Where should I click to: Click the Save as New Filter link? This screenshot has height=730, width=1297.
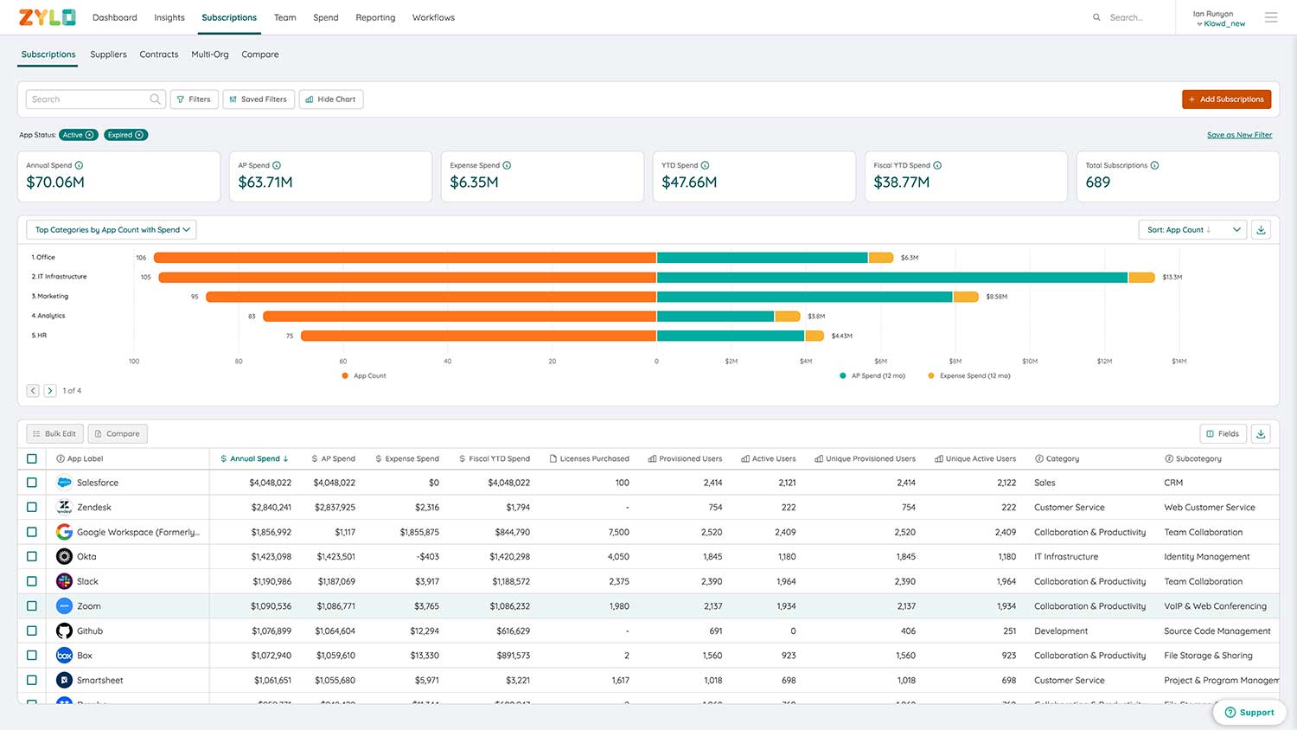tap(1239, 135)
